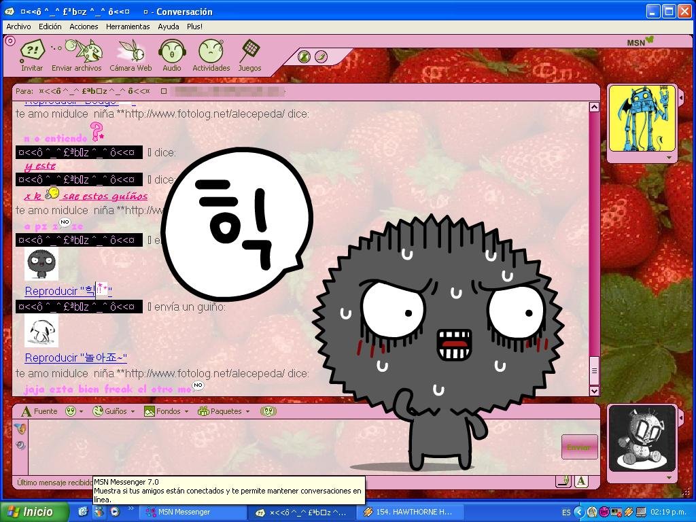Expand the quick launch chevron

click(x=130, y=508)
